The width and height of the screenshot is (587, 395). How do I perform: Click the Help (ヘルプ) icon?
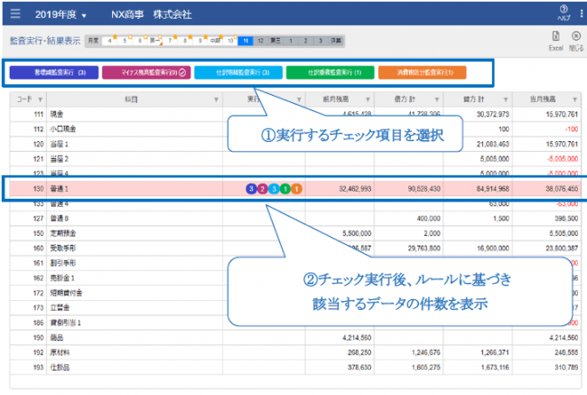[564, 13]
